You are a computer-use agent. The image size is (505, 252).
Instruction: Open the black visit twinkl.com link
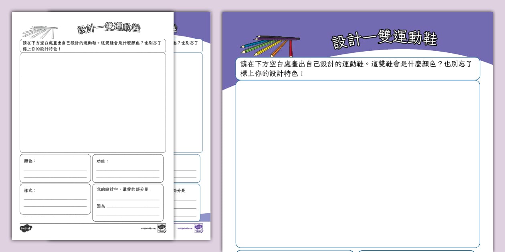(x=148, y=229)
